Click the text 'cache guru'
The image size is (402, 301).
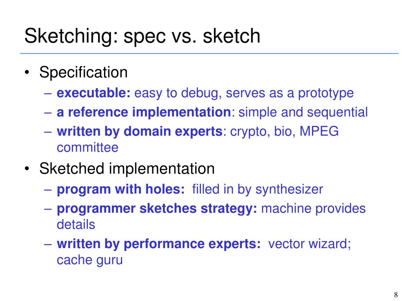tap(90, 260)
